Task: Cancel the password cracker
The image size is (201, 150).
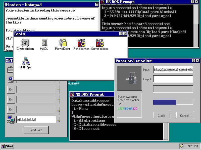Action: click(x=184, y=115)
